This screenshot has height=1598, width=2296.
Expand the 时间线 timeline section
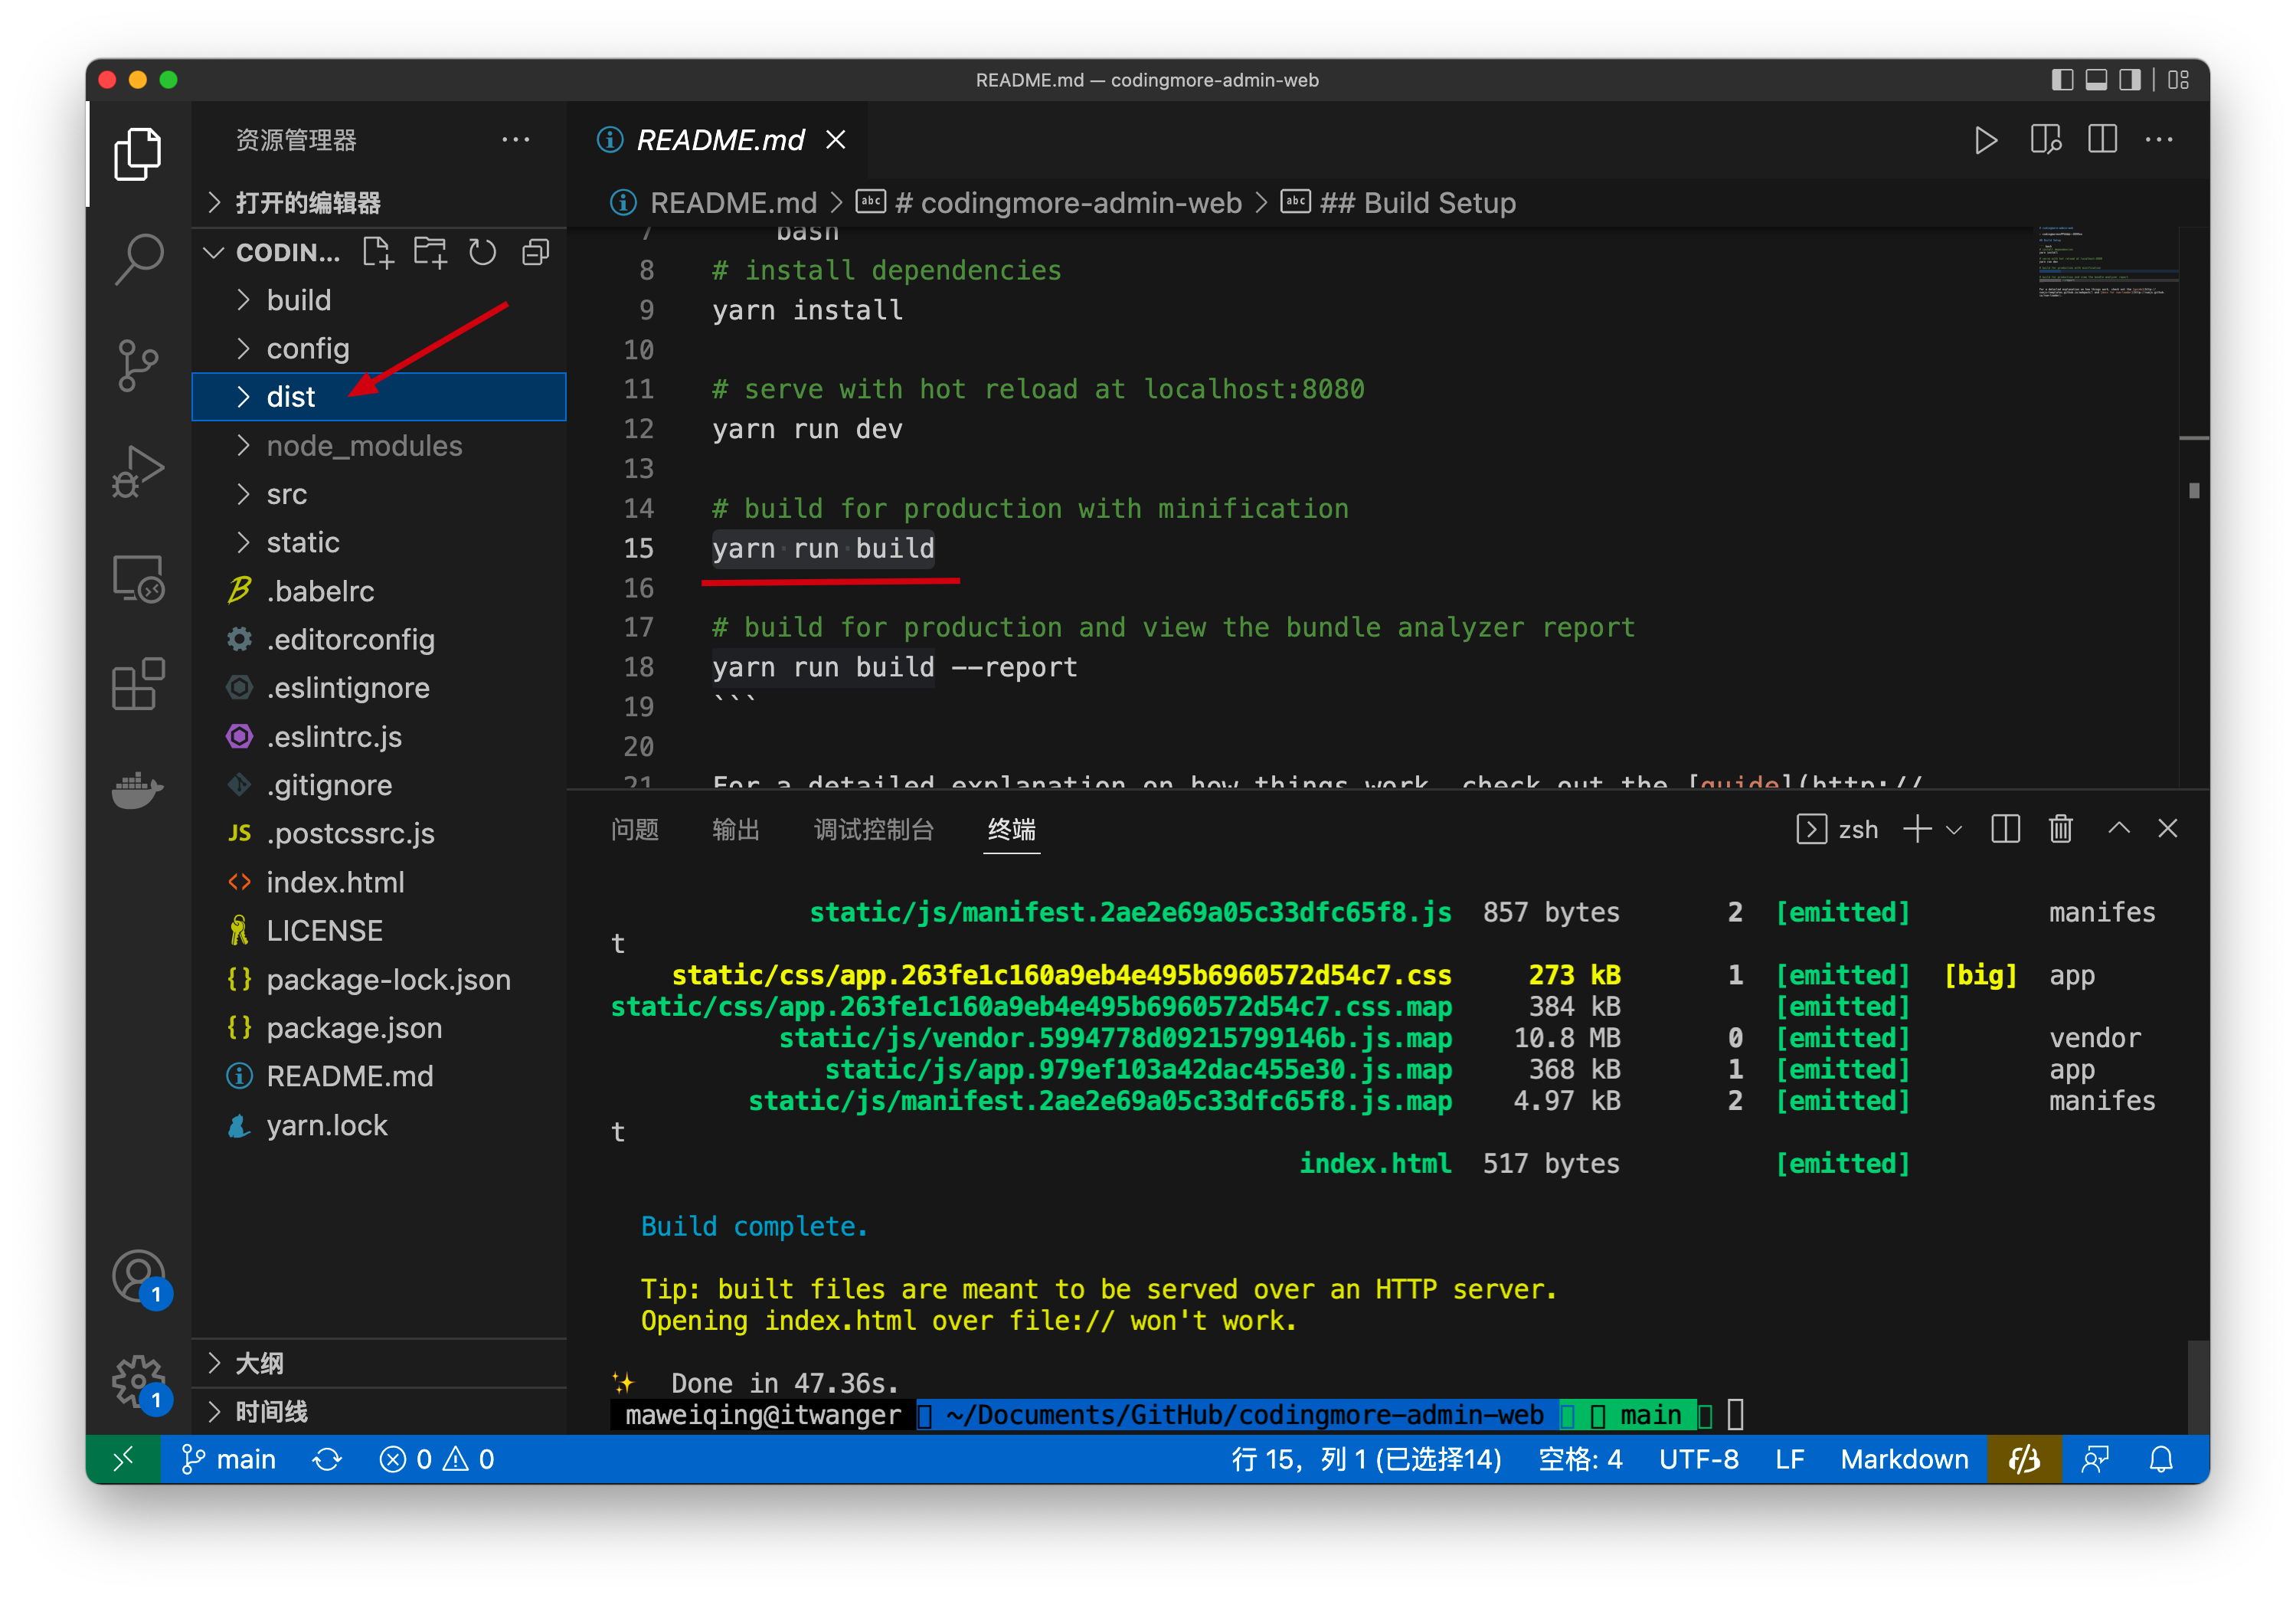point(380,1411)
